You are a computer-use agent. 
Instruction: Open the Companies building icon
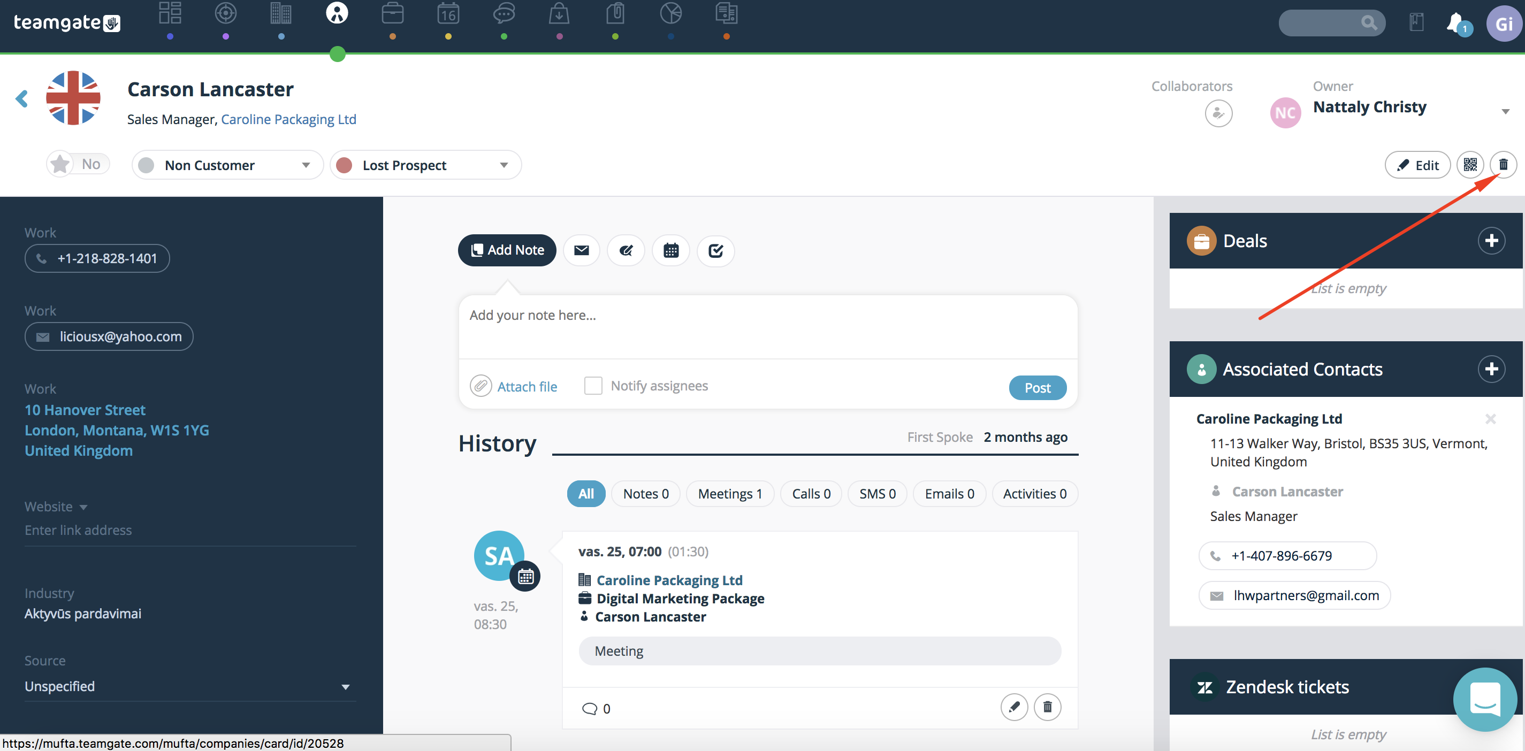click(x=281, y=13)
